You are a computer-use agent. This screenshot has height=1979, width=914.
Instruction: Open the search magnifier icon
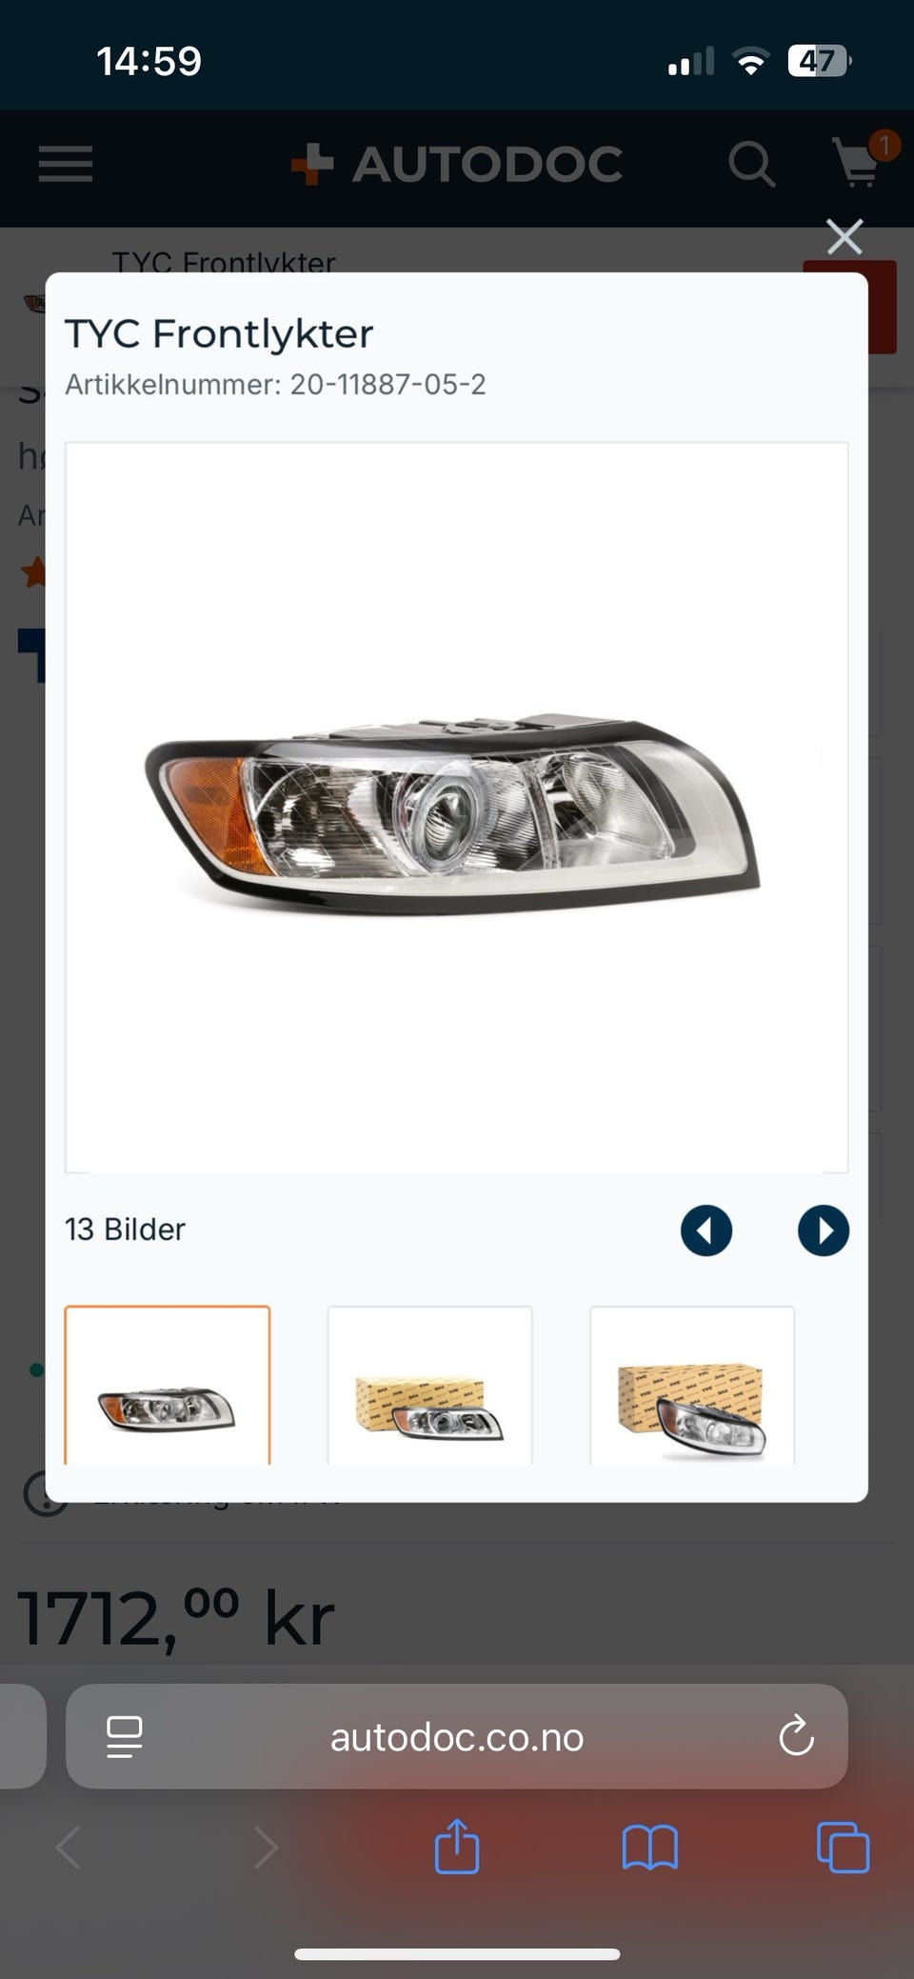point(751,164)
